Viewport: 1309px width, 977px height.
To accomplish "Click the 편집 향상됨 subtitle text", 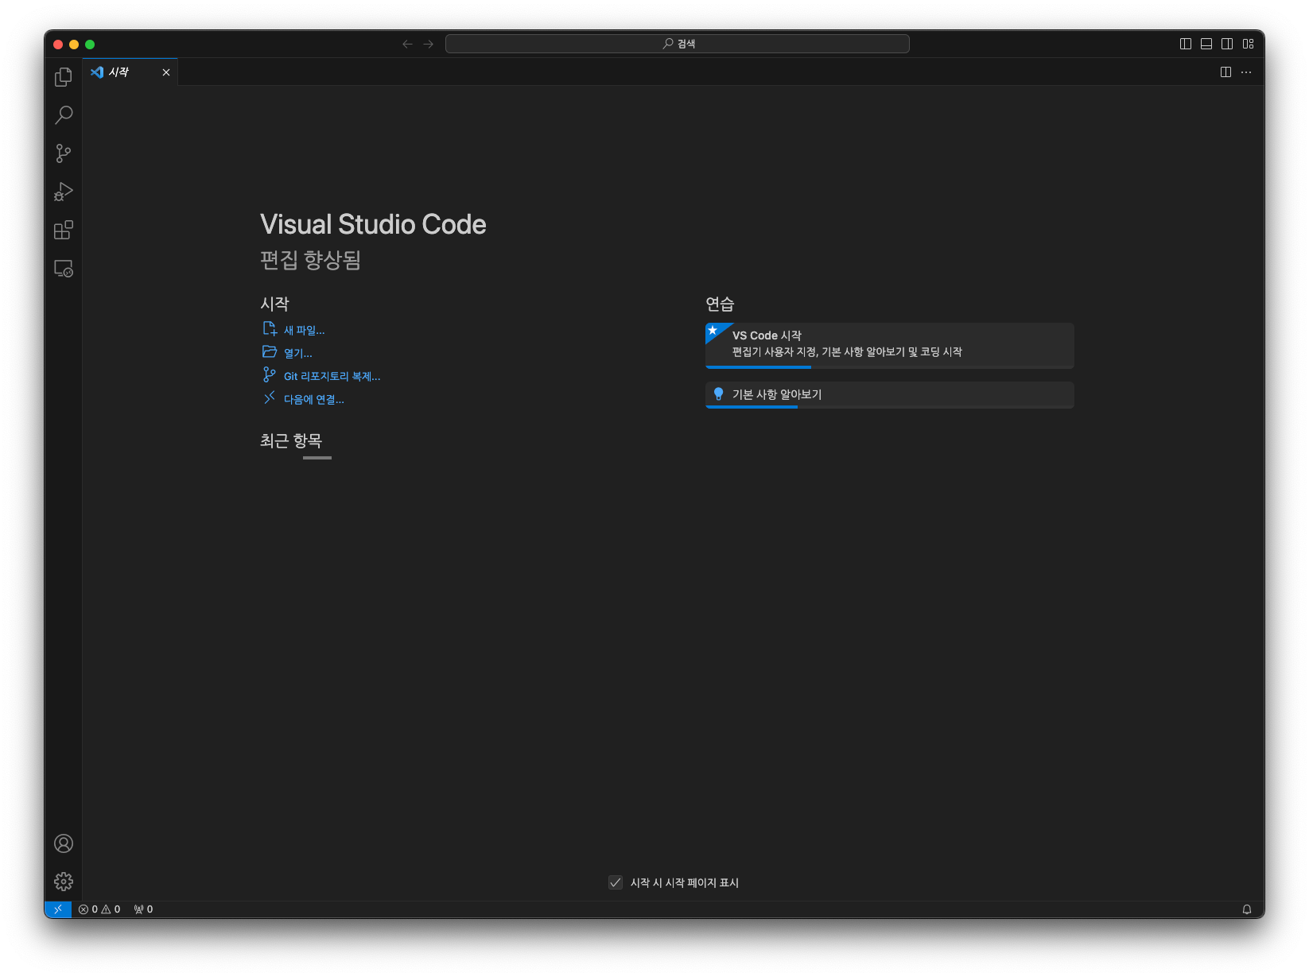I will [311, 260].
